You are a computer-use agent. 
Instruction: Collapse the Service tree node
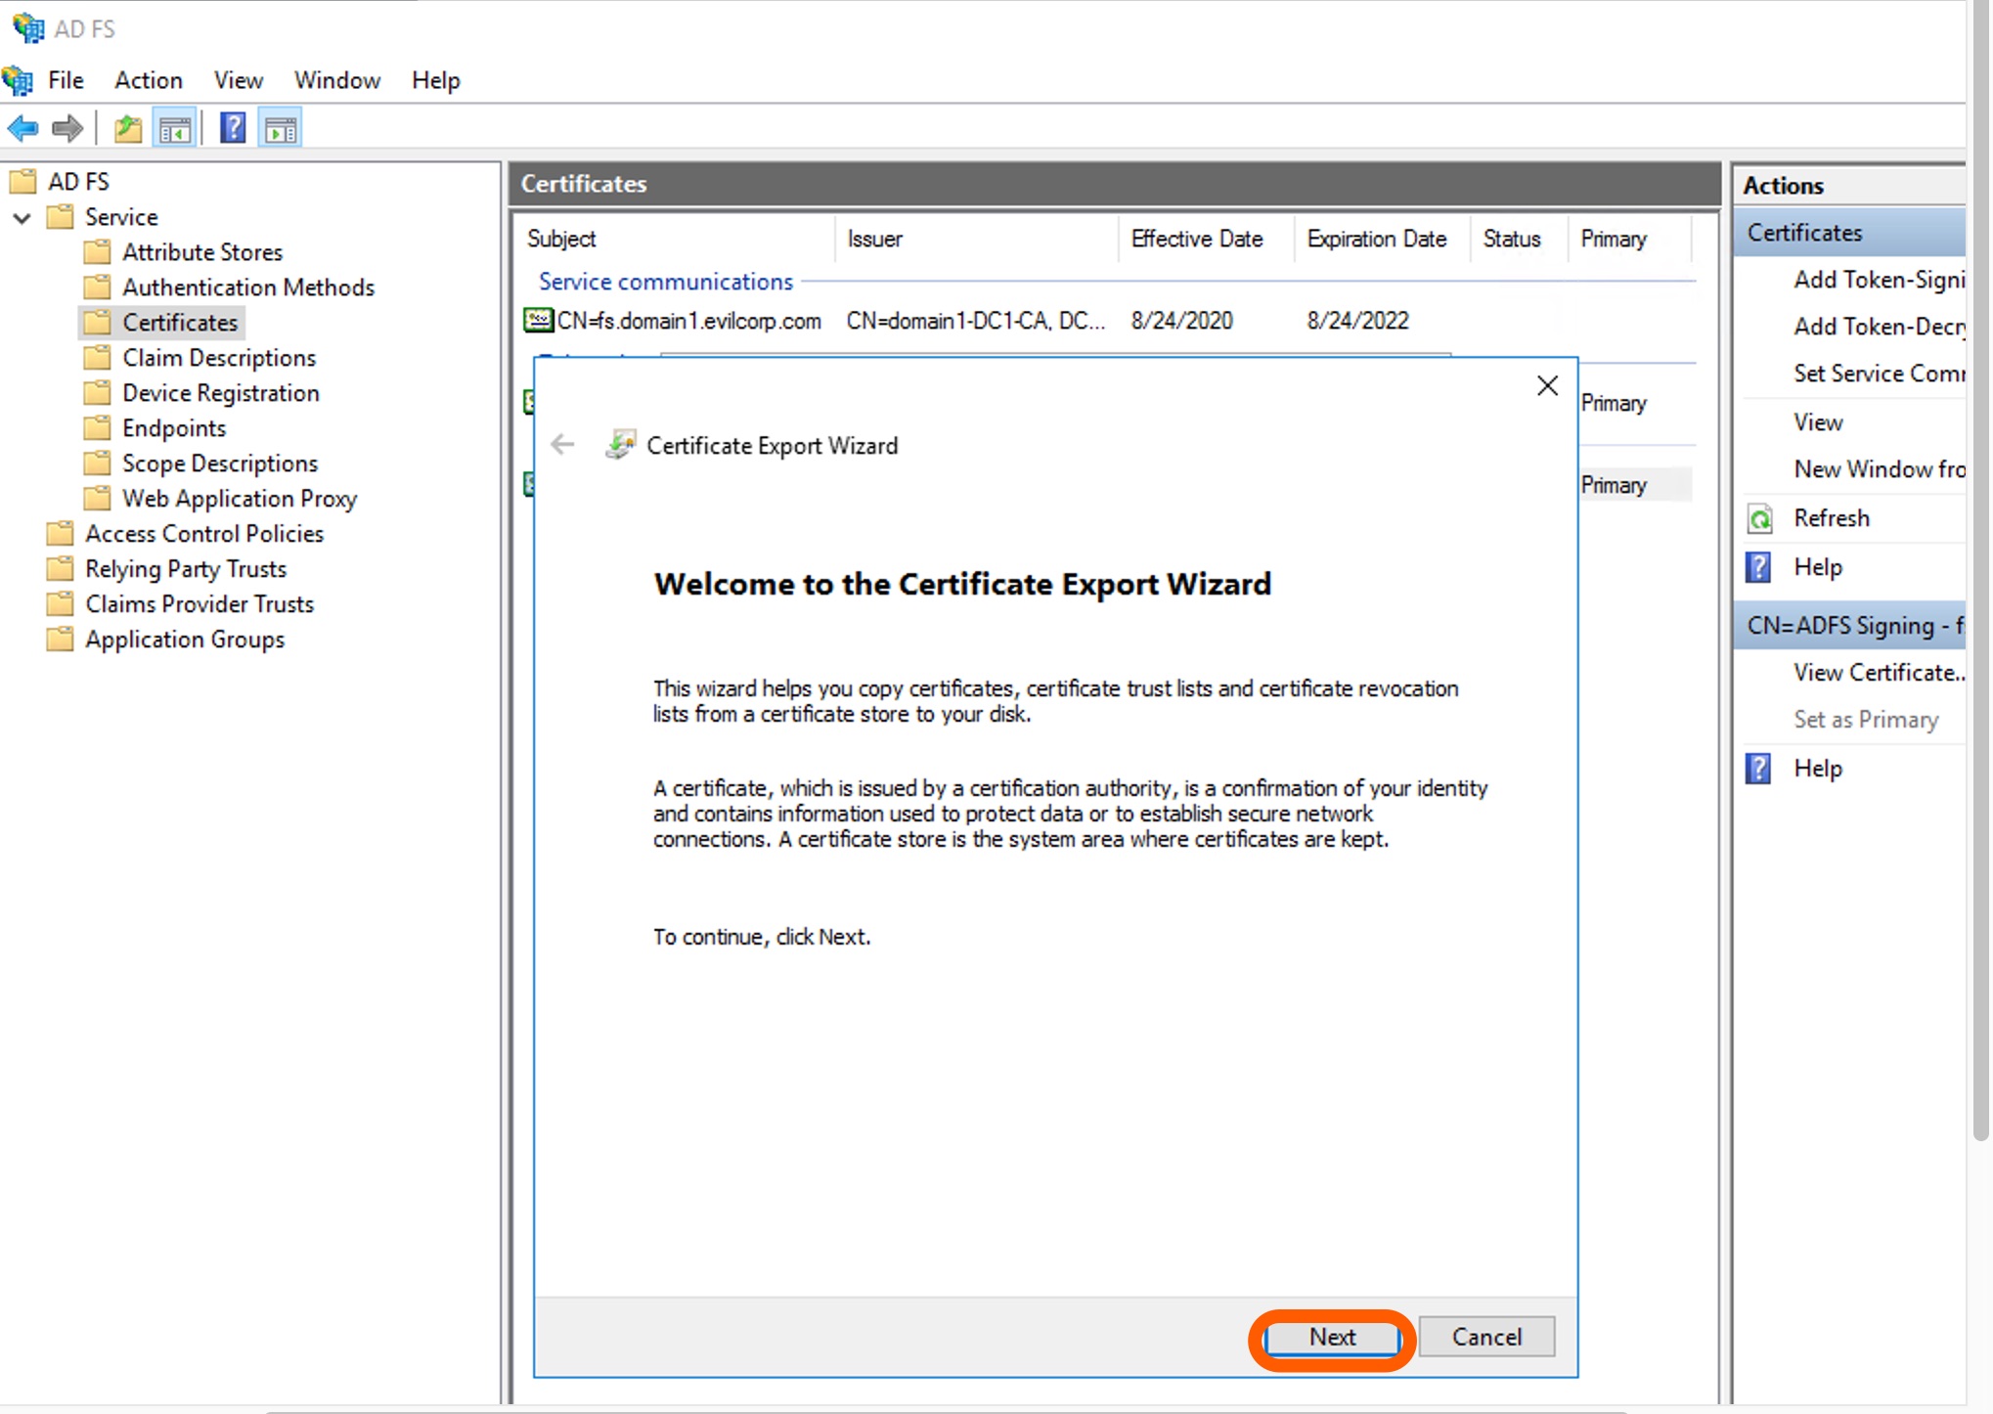pos(22,217)
